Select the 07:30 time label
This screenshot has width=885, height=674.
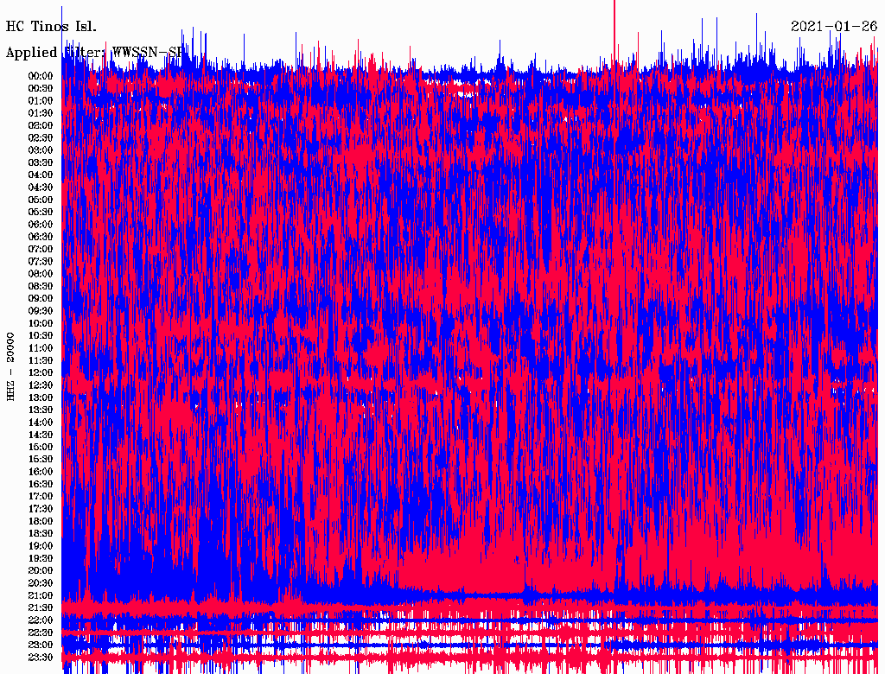coord(40,262)
